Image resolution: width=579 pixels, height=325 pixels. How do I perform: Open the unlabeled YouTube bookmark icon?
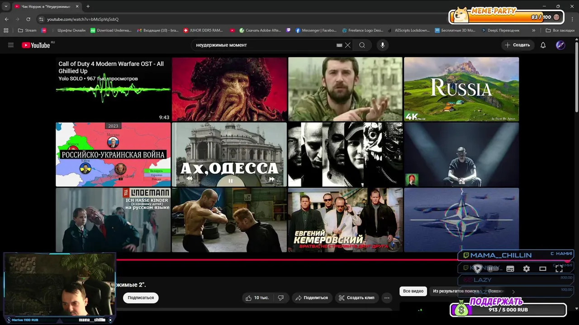tap(232, 30)
